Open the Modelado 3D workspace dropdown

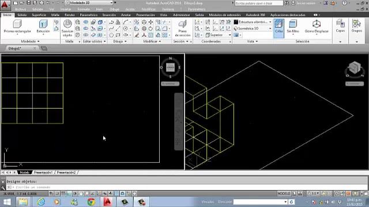click(x=89, y=3)
